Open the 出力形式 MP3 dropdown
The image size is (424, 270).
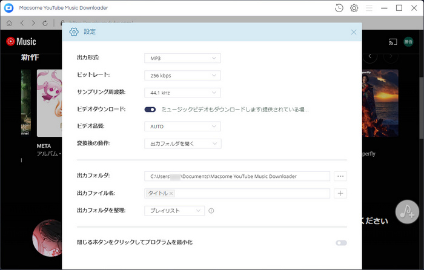[182, 58]
